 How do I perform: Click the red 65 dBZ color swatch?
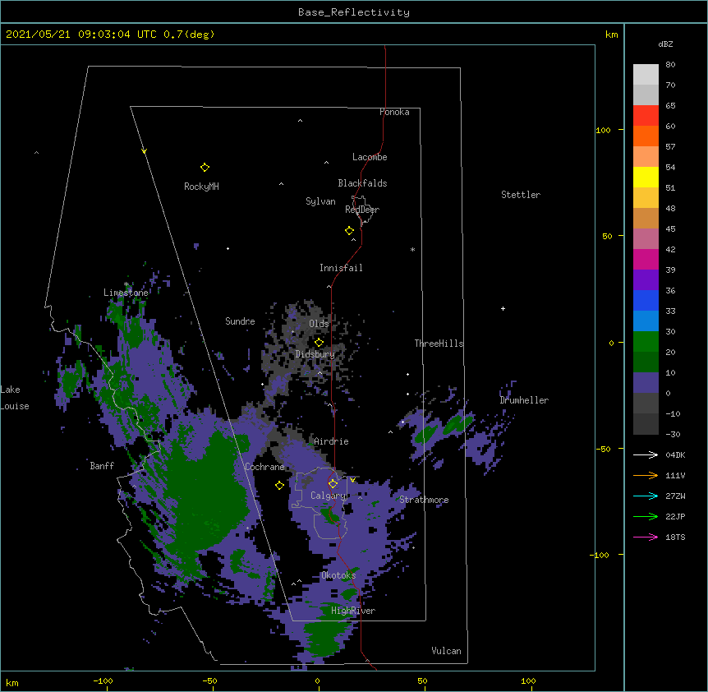coord(646,116)
